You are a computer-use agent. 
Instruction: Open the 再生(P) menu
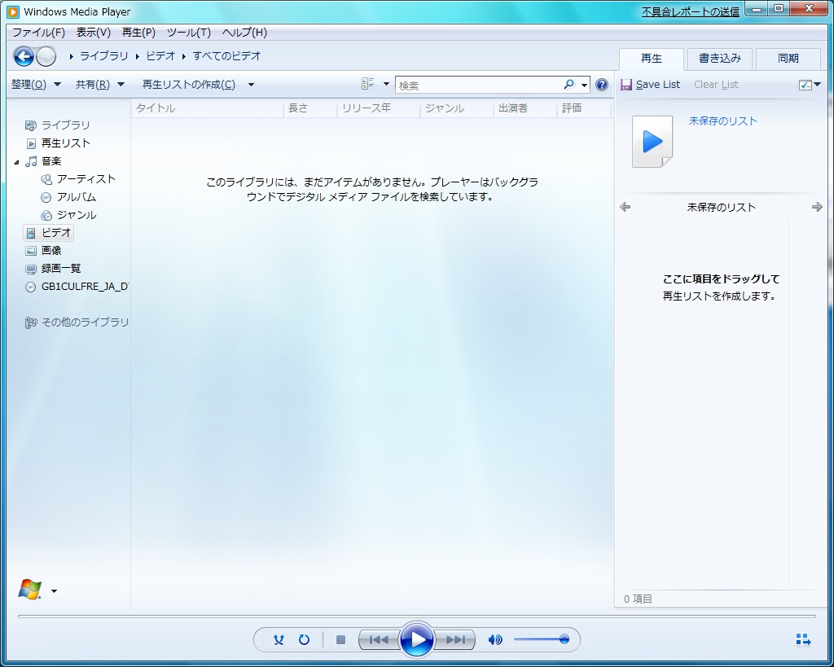click(x=138, y=33)
